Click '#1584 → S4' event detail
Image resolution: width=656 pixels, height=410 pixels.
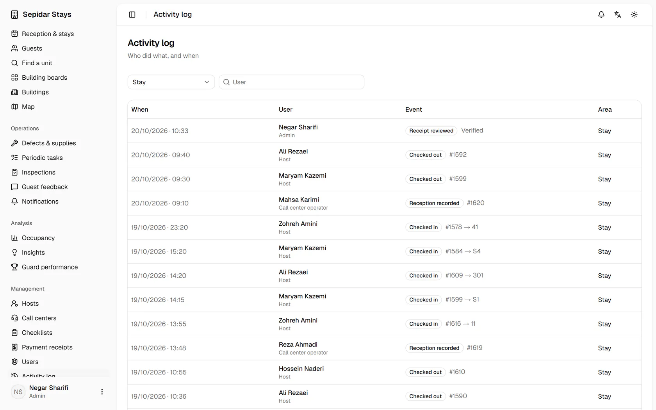(x=463, y=251)
